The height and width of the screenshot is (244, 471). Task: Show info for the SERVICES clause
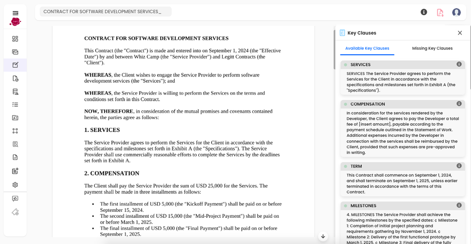(x=459, y=64)
